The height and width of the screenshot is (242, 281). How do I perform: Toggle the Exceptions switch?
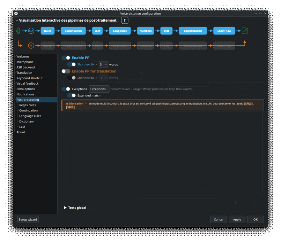[x=66, y=89]
